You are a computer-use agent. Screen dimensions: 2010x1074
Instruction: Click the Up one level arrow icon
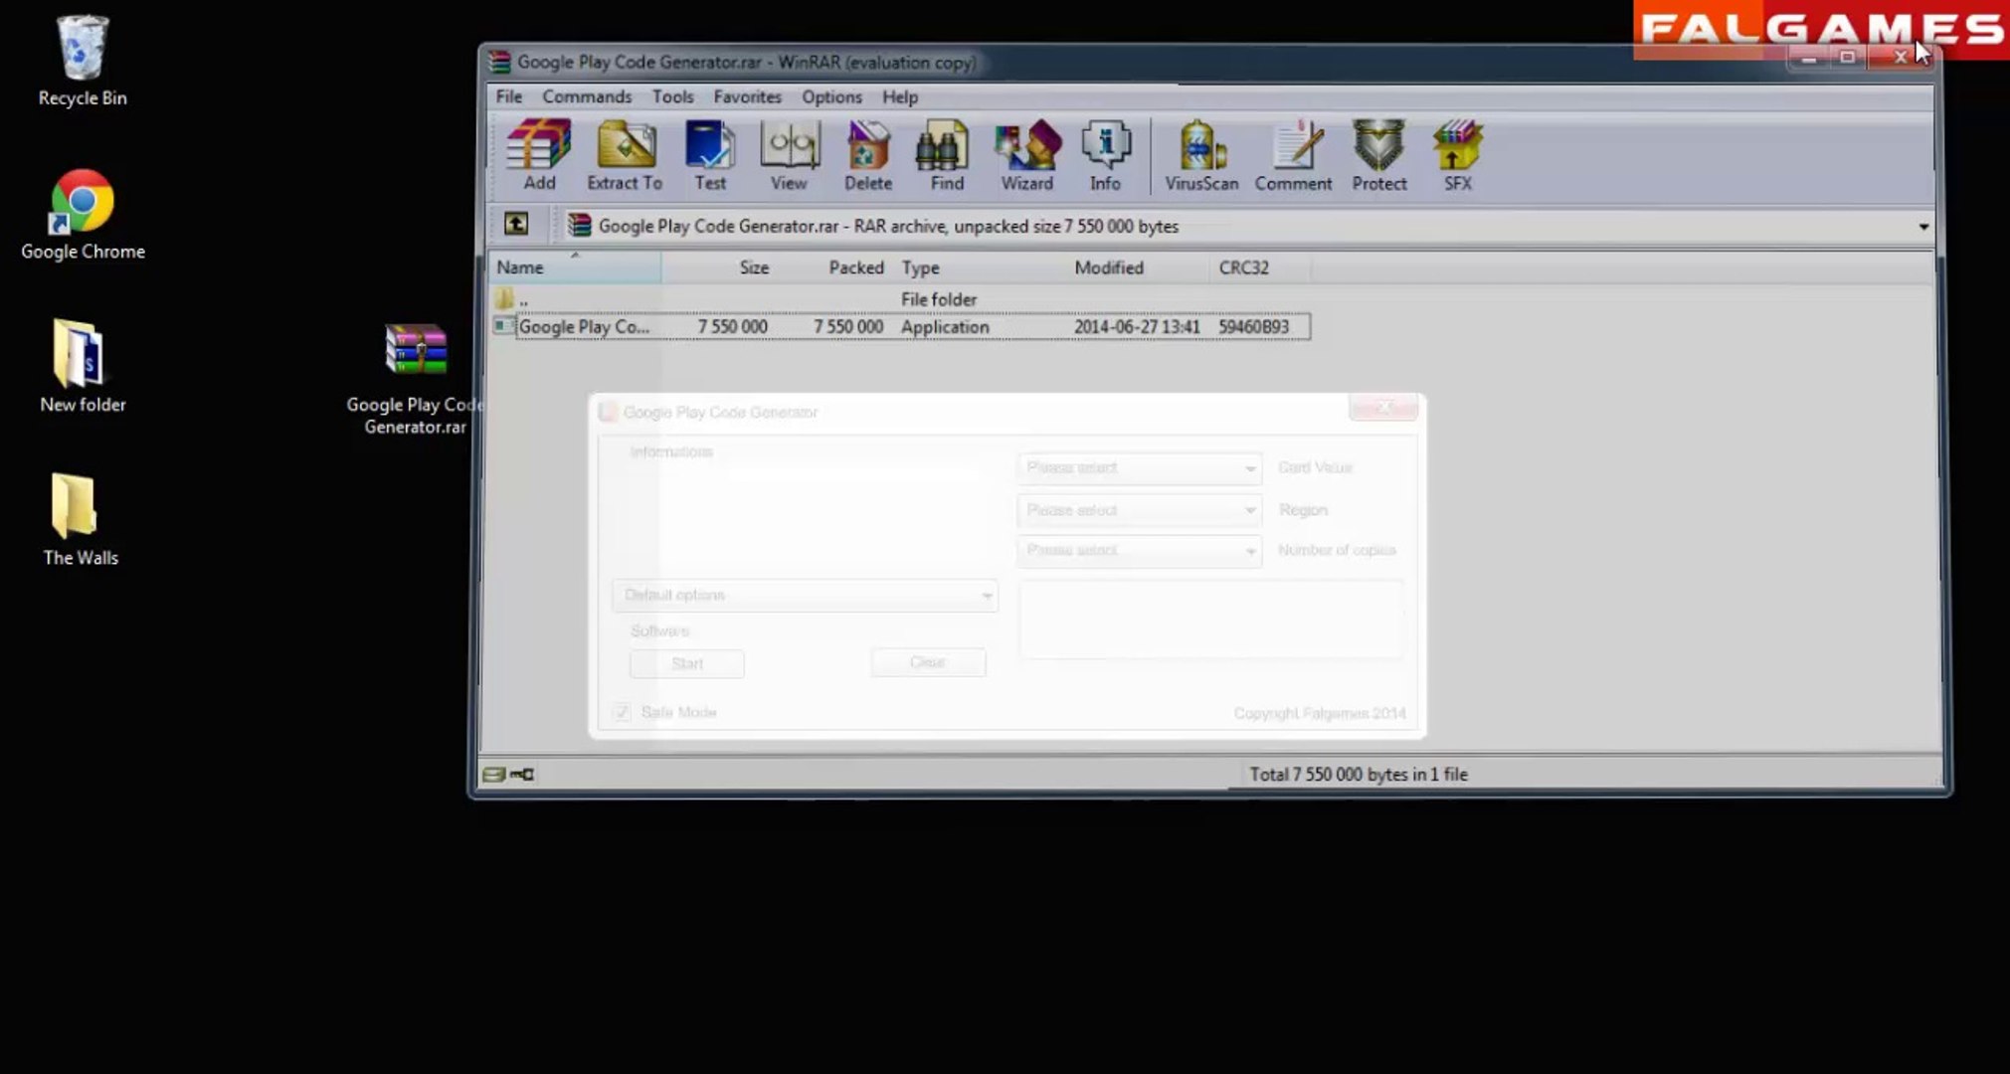pos(516,225)
